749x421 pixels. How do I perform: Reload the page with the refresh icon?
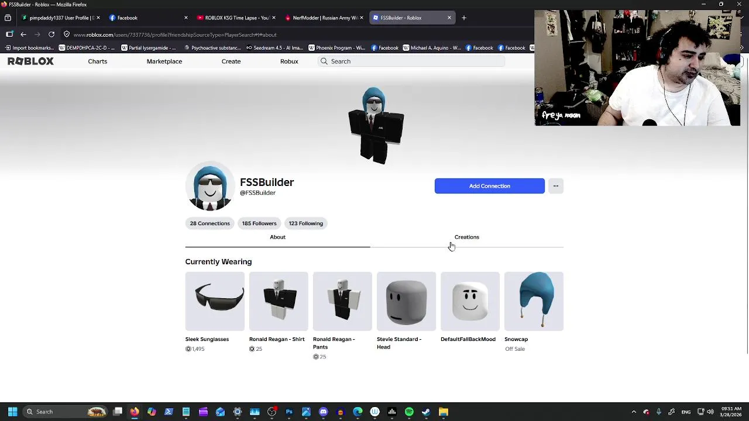[x=51, y=34]
